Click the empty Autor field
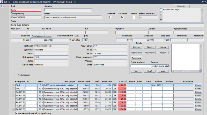The width and height of the screenshot is (207, 115). point(51,61)
